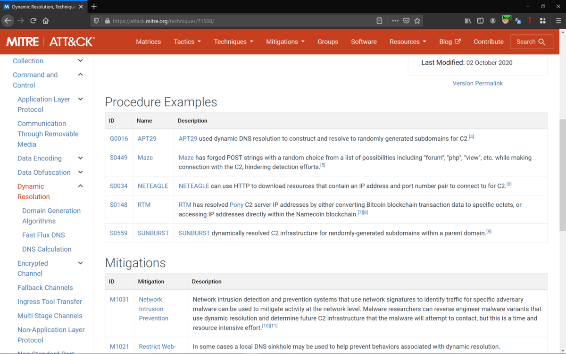
Task: Open the Resources dropdown menu
Action: [x=408, y=42]
